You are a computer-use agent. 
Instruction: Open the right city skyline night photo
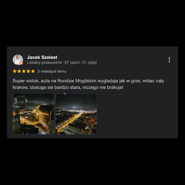[76, 114]
